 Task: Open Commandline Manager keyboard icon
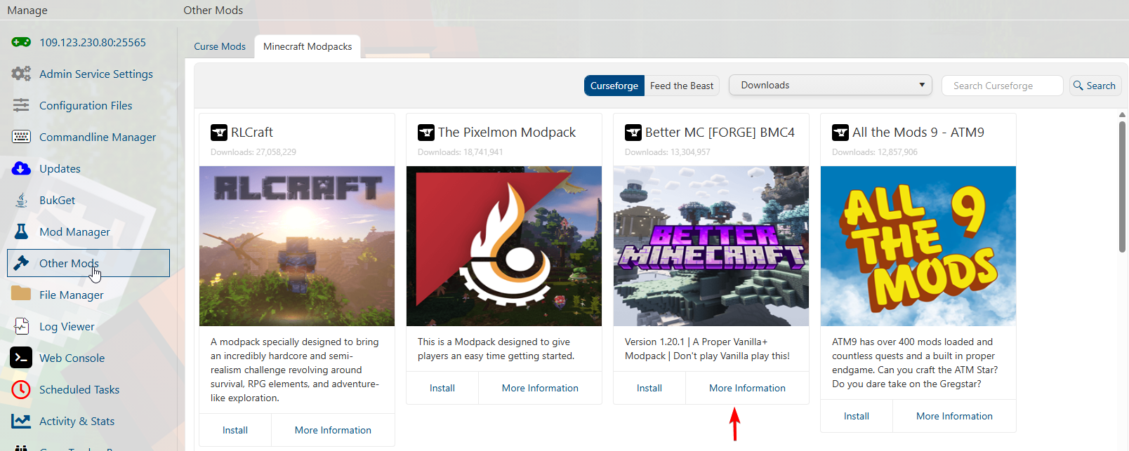tap(21, 137)
